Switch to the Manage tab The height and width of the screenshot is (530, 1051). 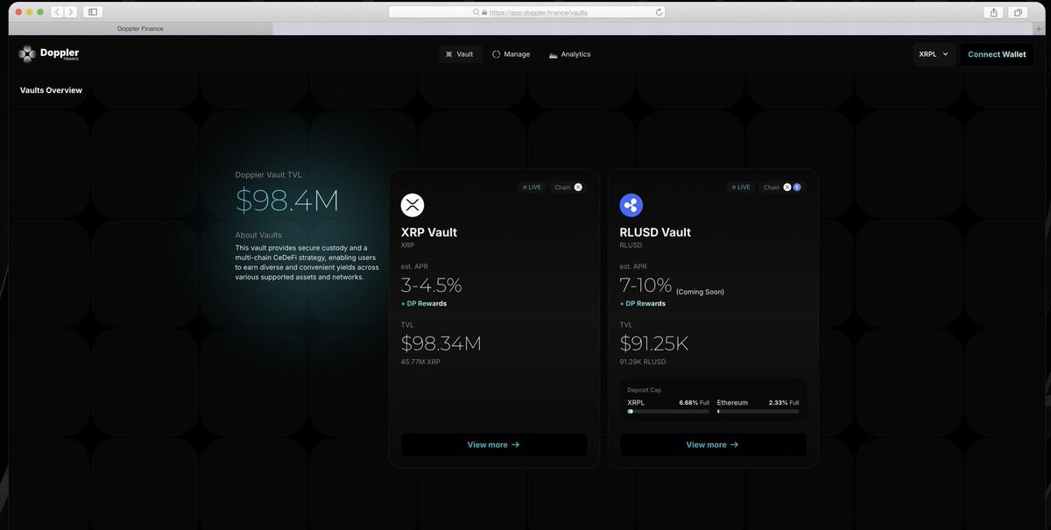tap(511, 54)
